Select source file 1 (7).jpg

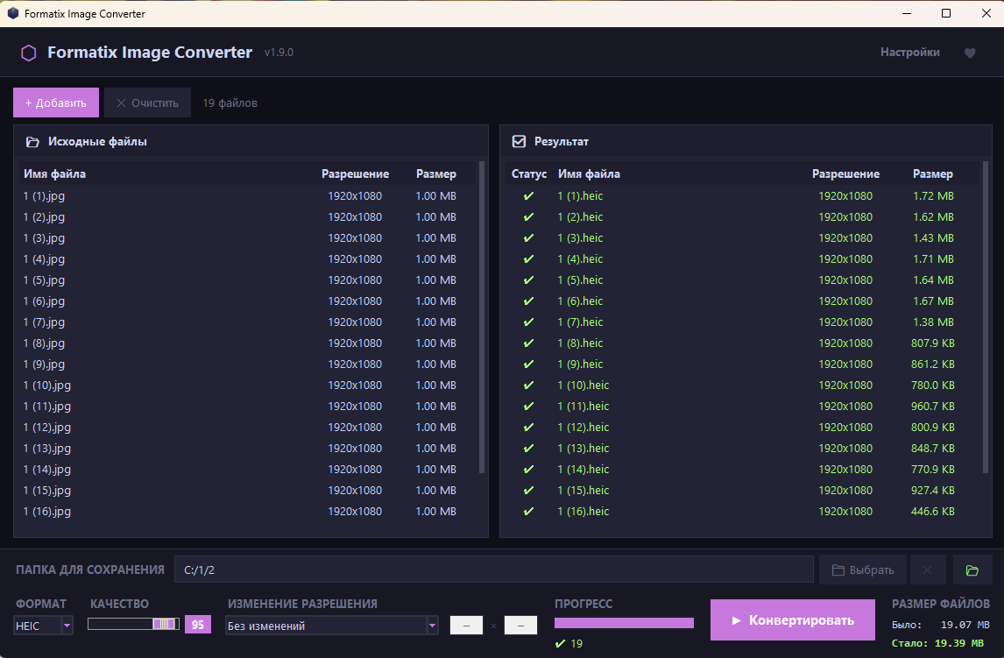click(x=249, y=322)
